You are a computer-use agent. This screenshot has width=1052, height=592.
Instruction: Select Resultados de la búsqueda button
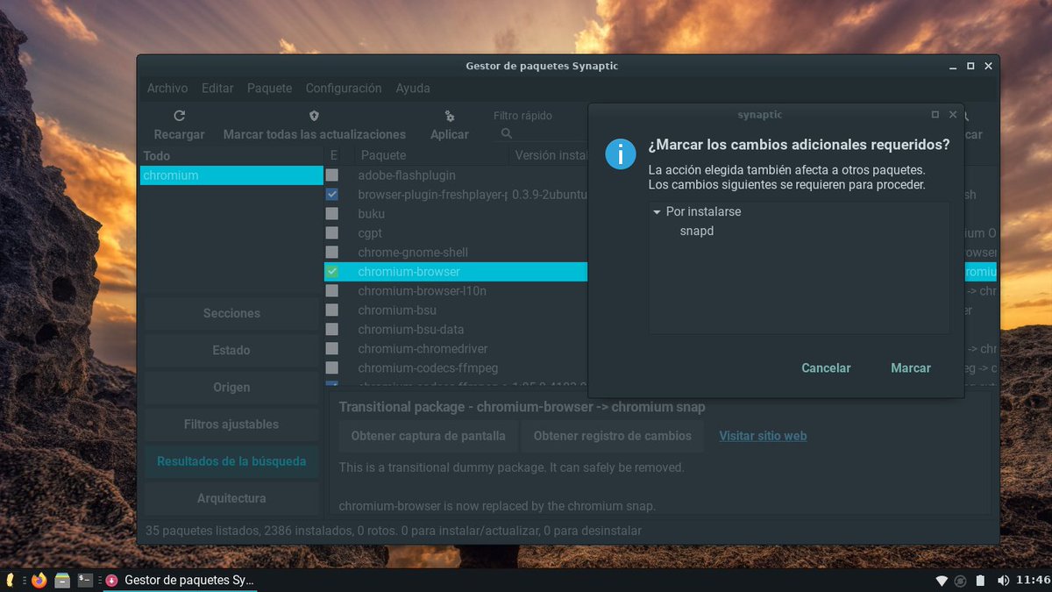[x=231, y=461]
